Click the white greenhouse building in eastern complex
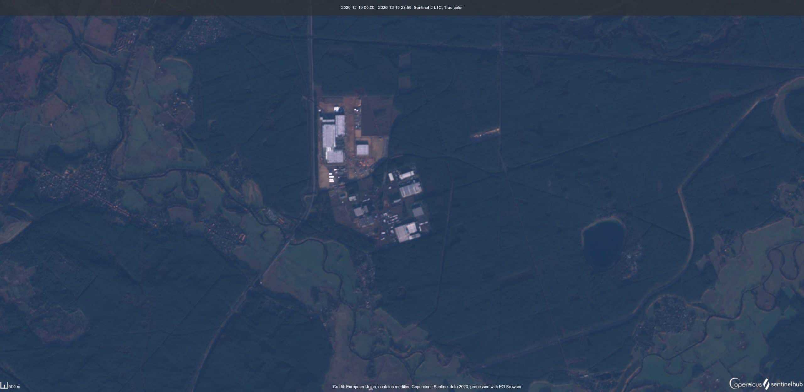Image resolution: width=804 pixels, height=392 pixels. click(x=410, y=190)
